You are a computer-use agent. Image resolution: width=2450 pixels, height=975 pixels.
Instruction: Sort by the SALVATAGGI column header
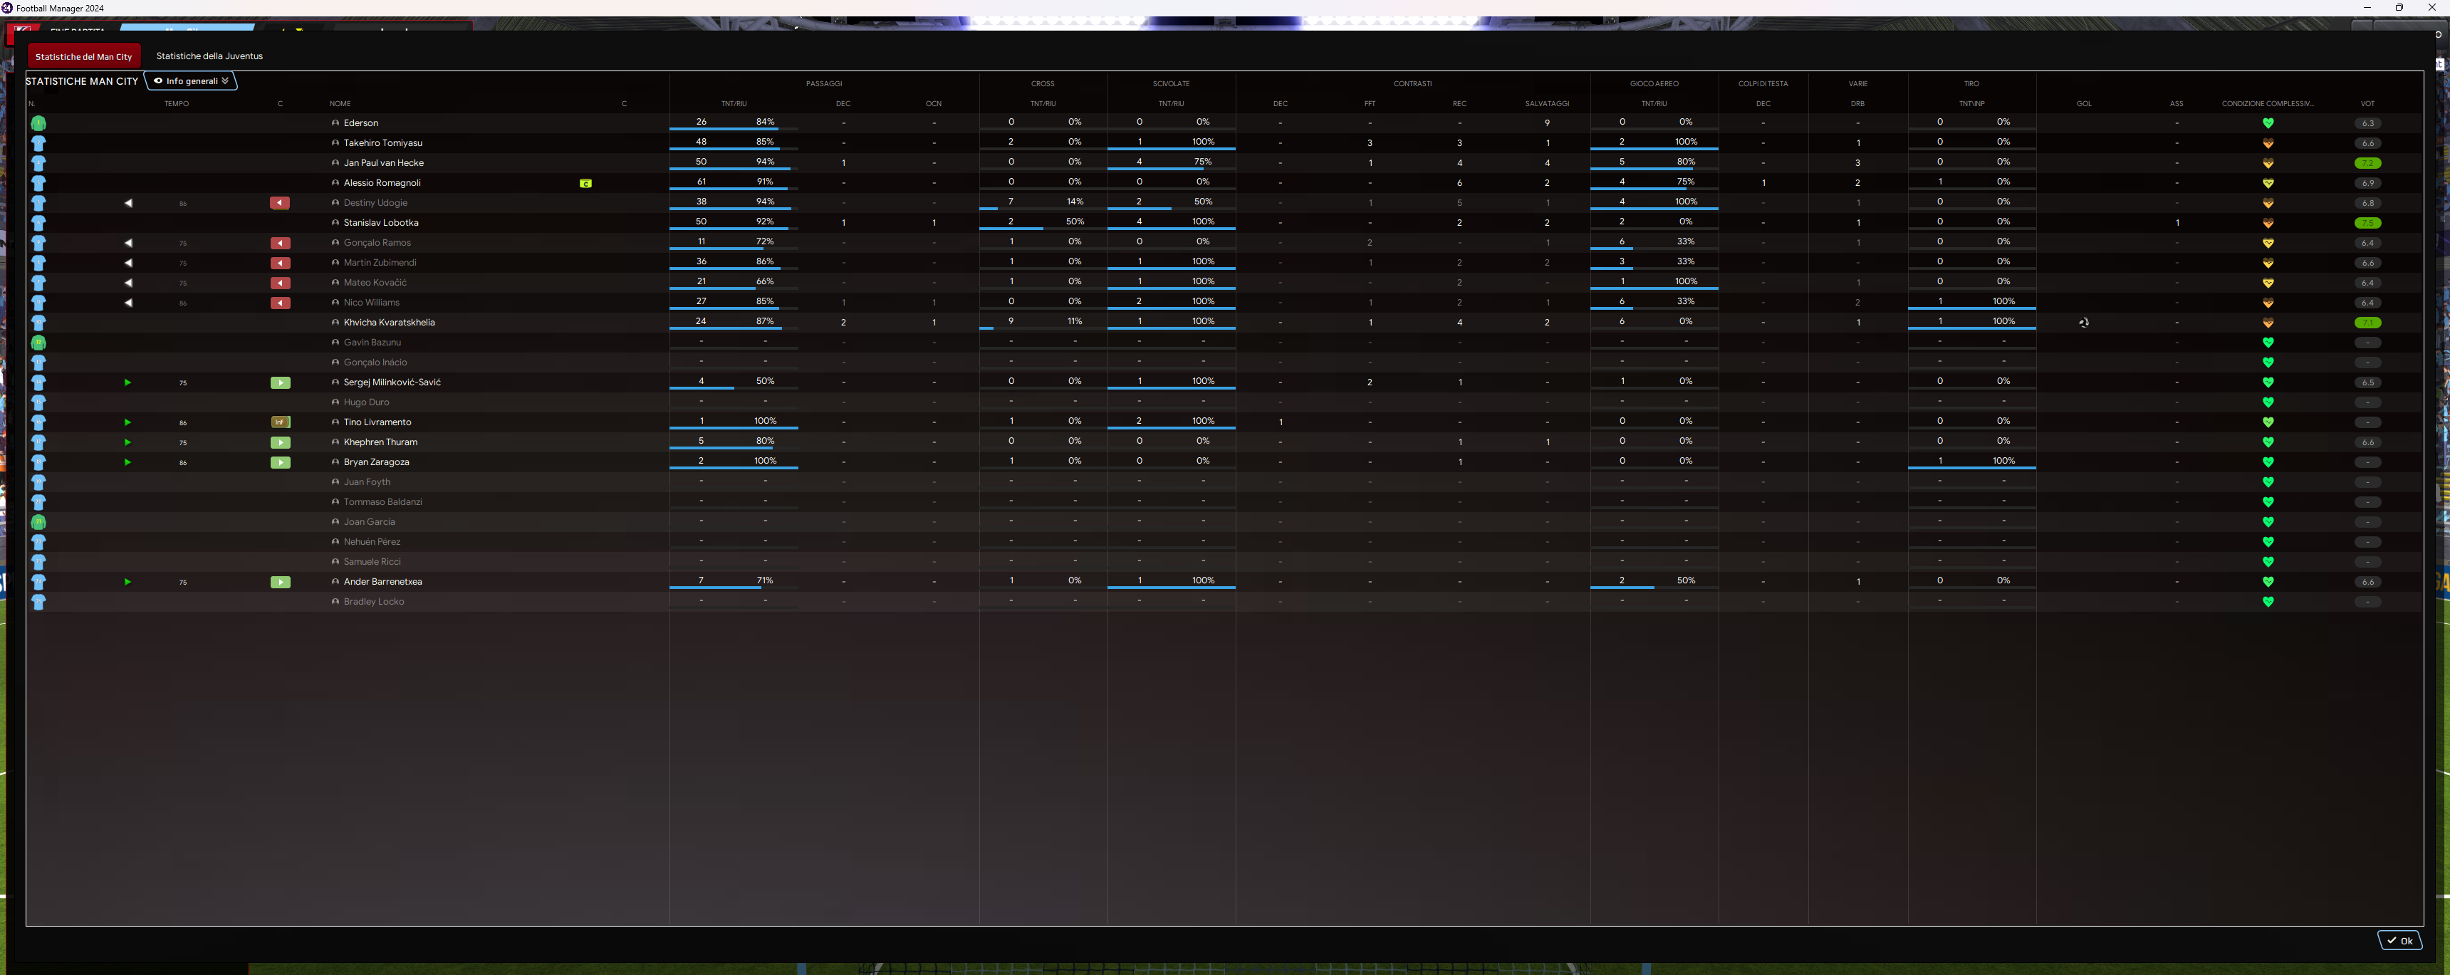[1546, 104]
